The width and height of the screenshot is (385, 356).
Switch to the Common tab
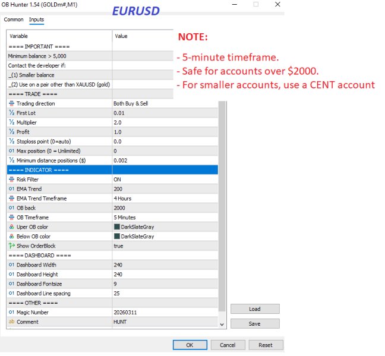pyautogui.click(x=14, y=20)
